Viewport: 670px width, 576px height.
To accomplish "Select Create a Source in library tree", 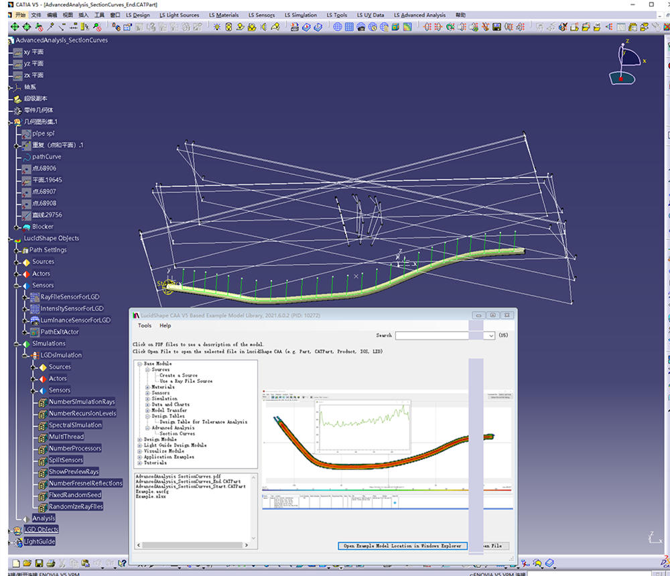I will (178, 376).
